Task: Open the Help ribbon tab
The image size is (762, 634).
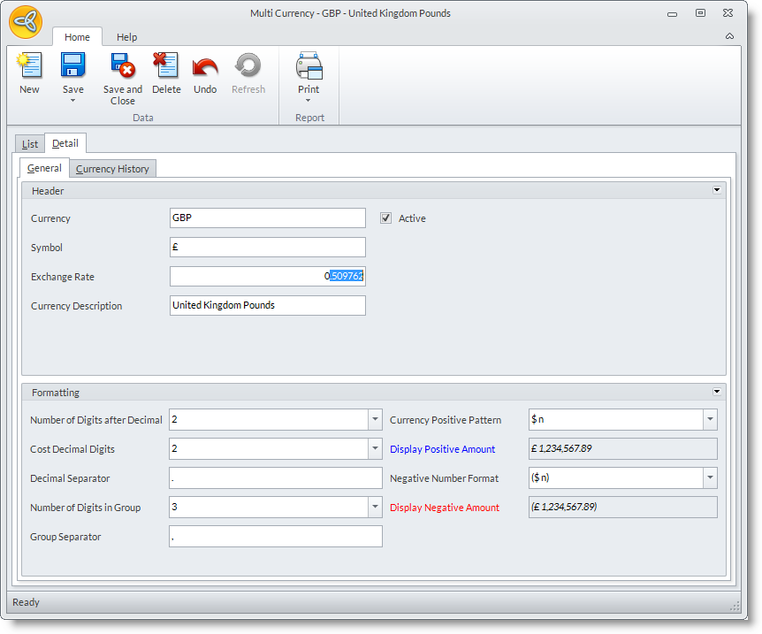Action: (x=127, y=37)
